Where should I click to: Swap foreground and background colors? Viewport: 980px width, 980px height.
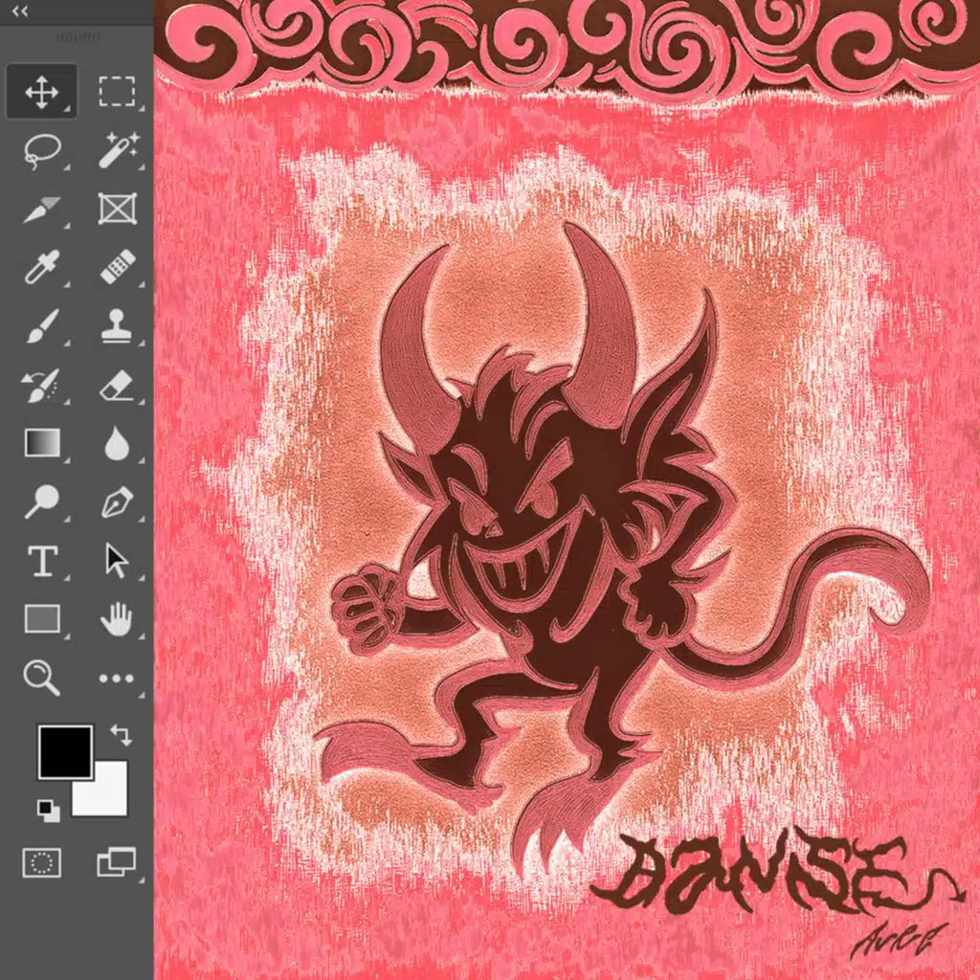coord(121,735)
